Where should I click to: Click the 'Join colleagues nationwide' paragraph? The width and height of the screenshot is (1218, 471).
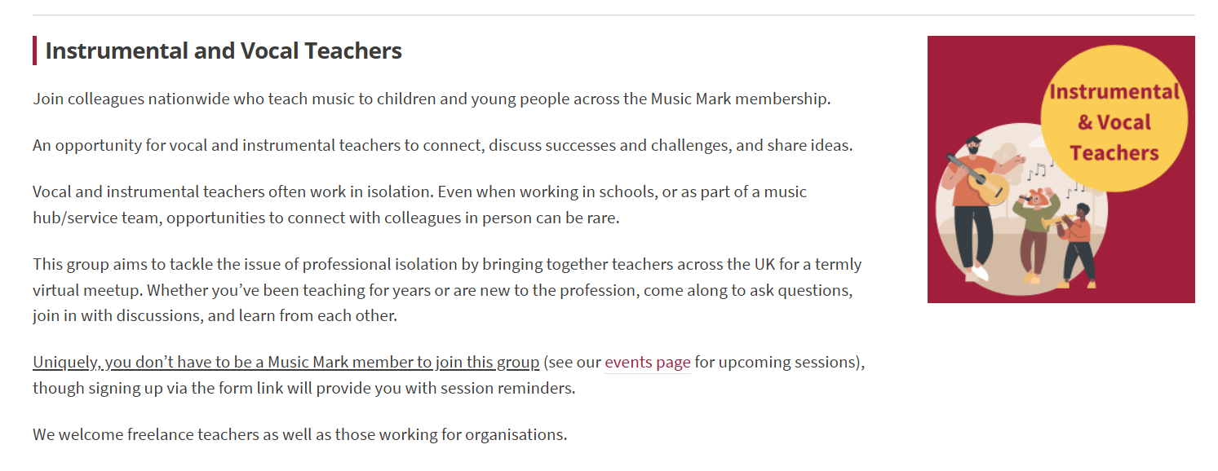coord(431,99)
